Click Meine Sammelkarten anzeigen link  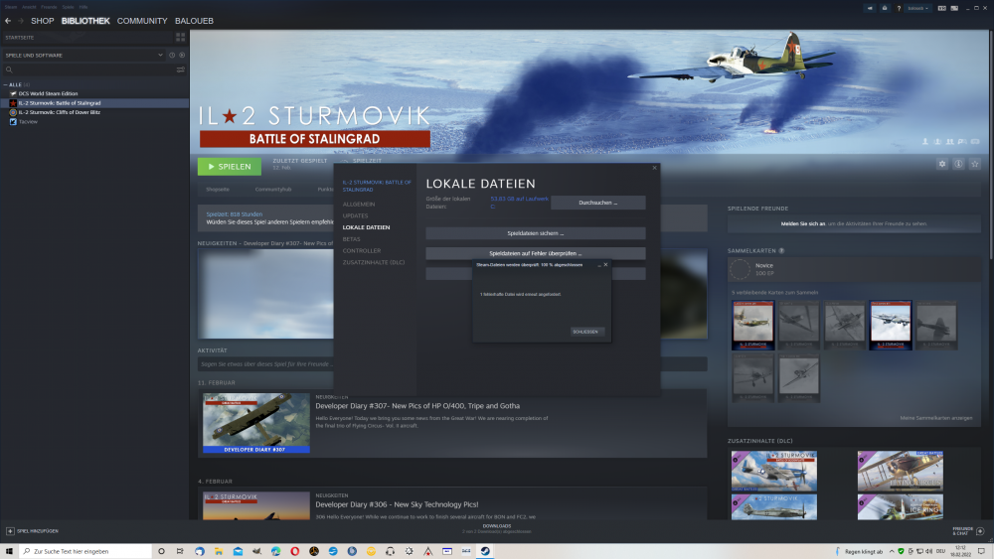(936, 418)
